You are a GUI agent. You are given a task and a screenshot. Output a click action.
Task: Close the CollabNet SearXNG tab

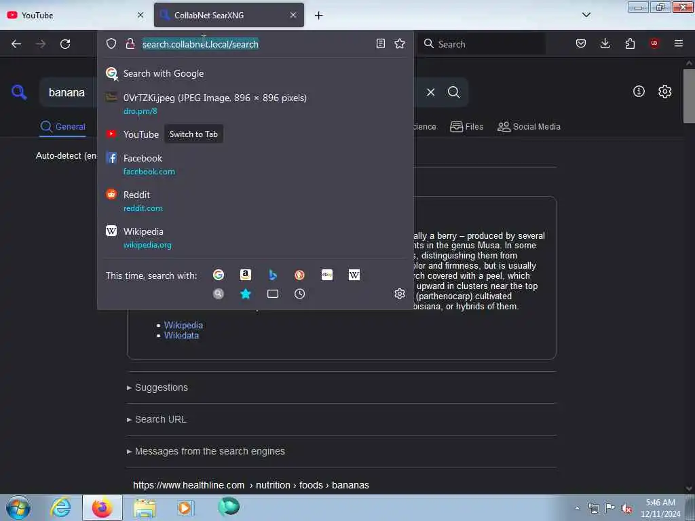click(x=293, y=15)
